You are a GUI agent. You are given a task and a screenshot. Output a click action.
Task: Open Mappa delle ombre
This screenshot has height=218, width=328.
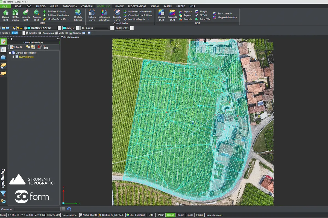tap(225, 17)
